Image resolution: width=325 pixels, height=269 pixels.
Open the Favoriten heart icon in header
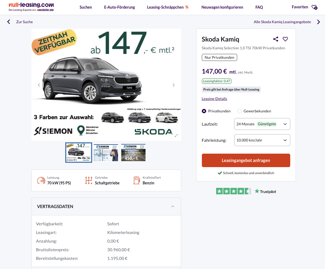point(314,7)
